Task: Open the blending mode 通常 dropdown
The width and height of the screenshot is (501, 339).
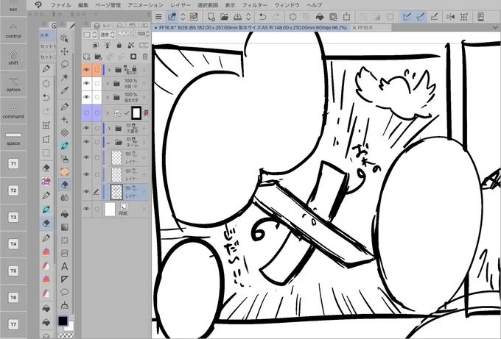Action: [108, 35]
